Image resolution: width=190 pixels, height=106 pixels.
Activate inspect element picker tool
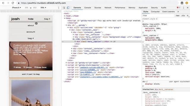pyautogui.click(x=64, y=8)
